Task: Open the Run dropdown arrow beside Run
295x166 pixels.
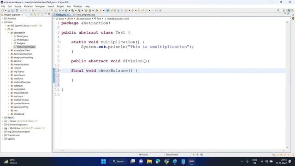Action: (69, 11)
